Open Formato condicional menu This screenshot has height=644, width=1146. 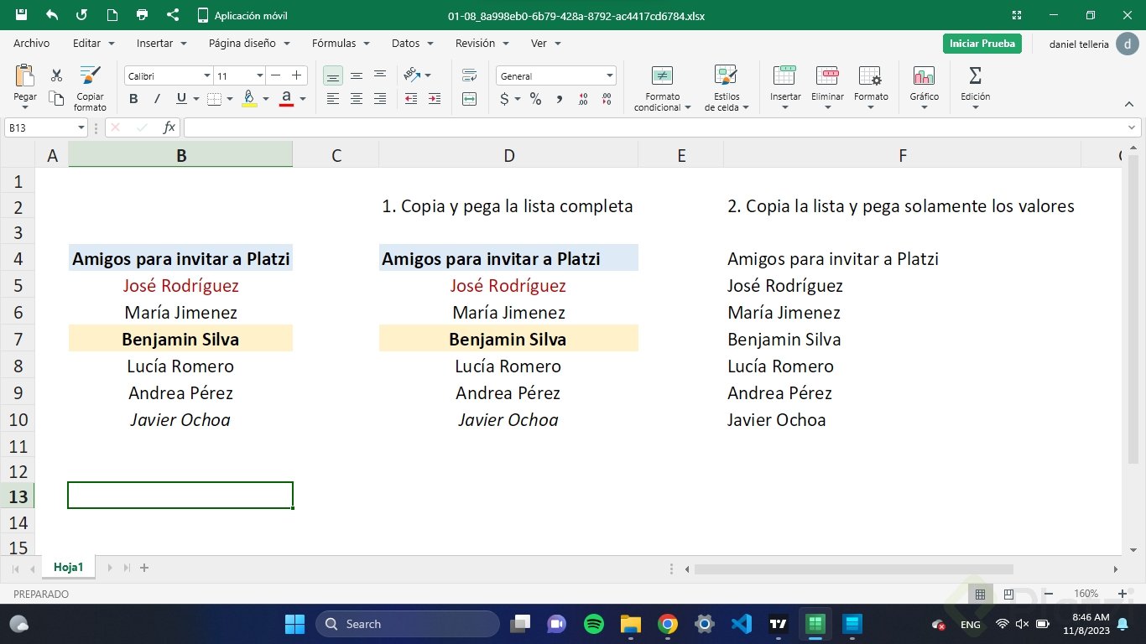point(663,88)
